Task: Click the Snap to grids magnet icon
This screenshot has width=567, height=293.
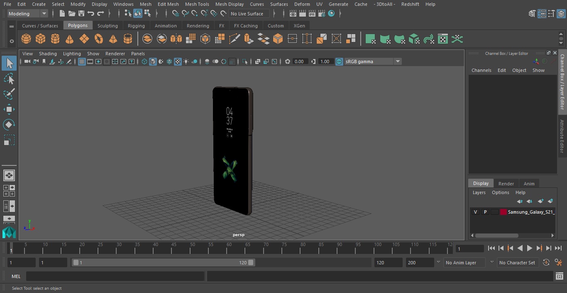Action: pos(176,14)
